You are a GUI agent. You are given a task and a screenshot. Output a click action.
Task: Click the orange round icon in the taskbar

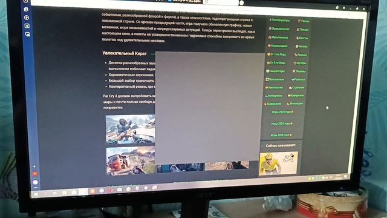click(93, 191)
